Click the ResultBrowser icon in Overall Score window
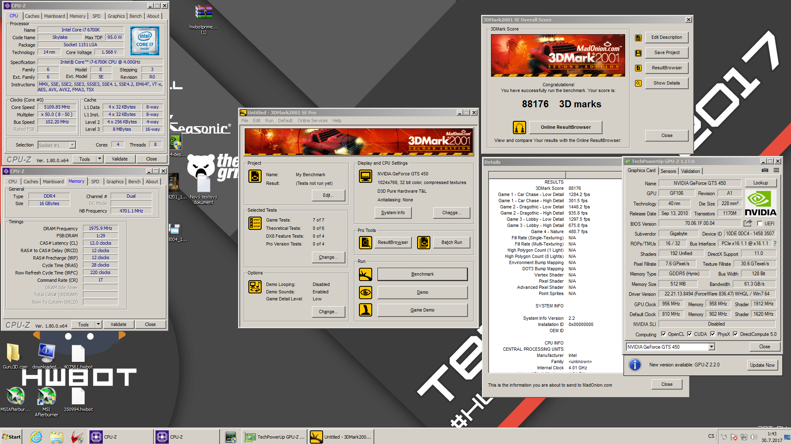This screenshot has height=444, width=791. 638,68
